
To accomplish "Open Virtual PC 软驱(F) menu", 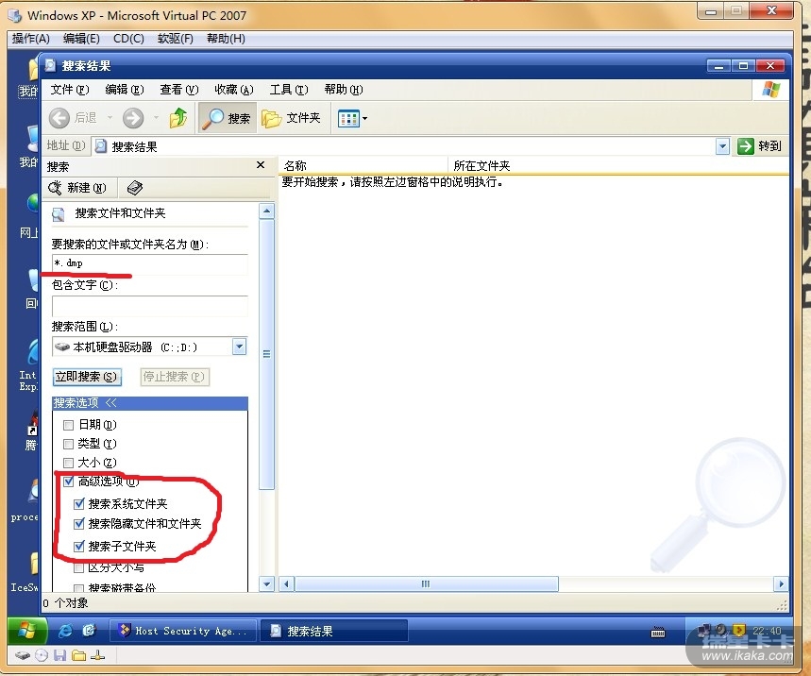I will pyautogui.click(x=176, y=39).
